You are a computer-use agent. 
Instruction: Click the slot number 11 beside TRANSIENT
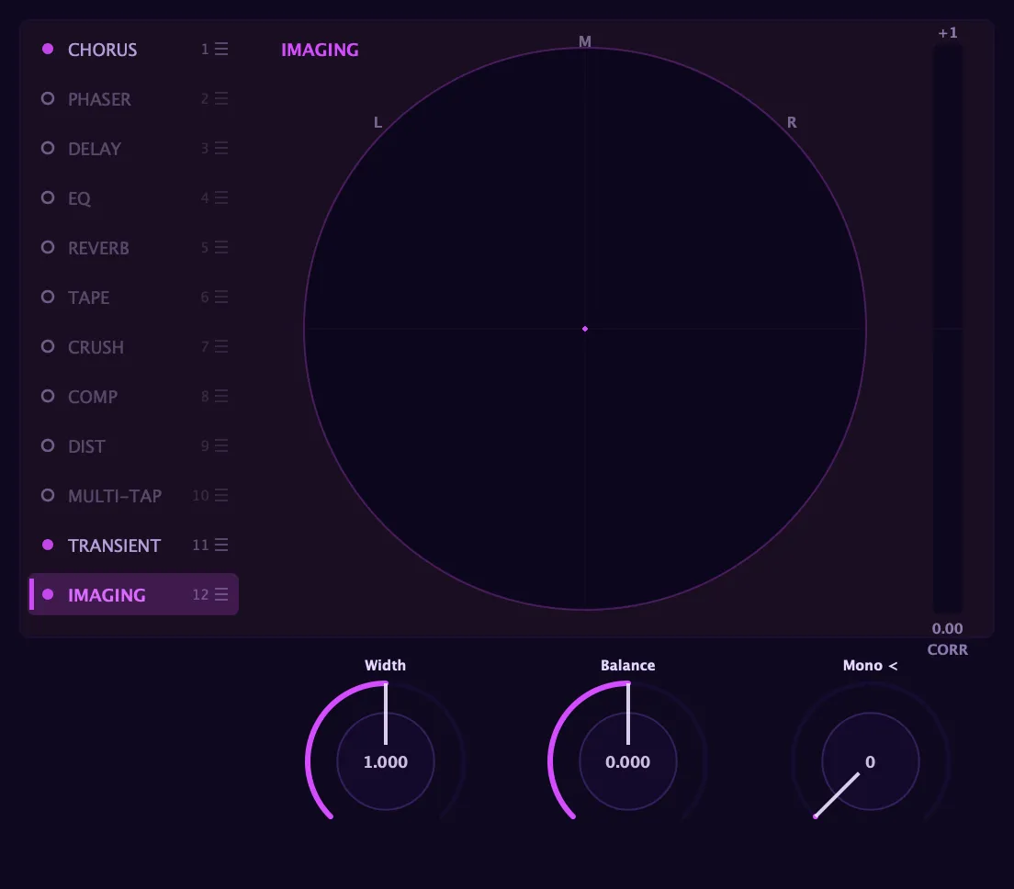click(200, 545)
